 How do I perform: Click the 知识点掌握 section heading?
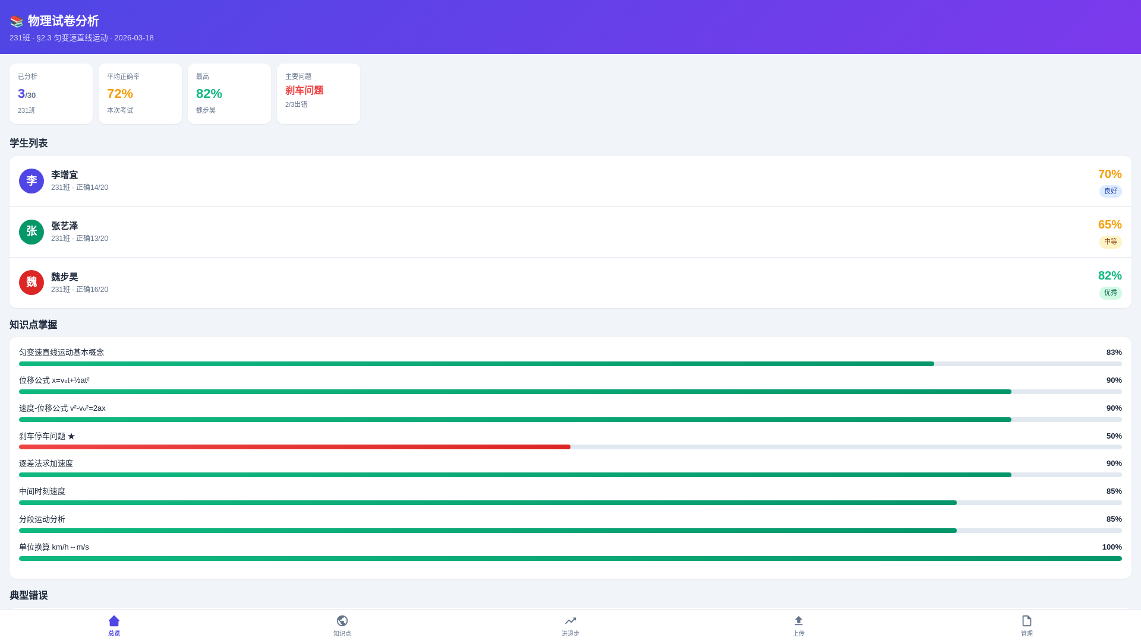[x=33, y=325]
